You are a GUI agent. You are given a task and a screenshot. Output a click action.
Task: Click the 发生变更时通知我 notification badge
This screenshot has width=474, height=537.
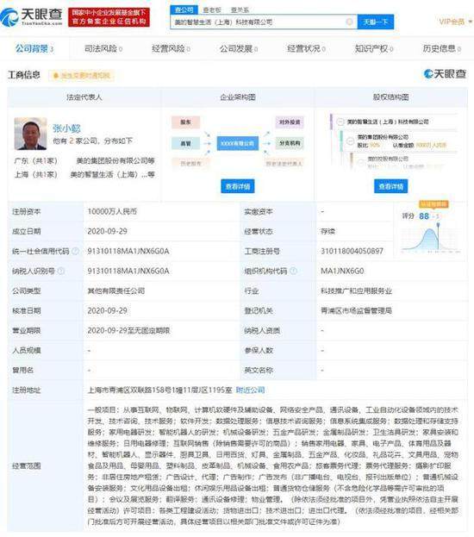[82, 75]
